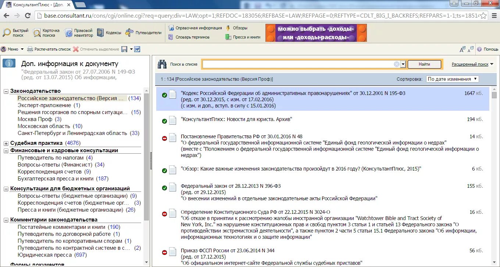Screen dimensions: 500x267
Task: Decrease font size with A- icon
Action: pos(471,48)
